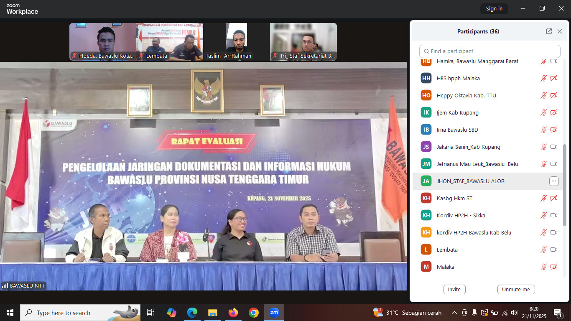Select participant name Irna Bawaslu SBD
This screenshot has height=321, width=571.
tap(457, 130)
